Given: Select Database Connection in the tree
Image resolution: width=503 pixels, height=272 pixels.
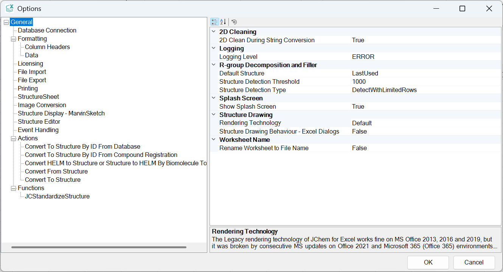Looking at the screenshot, I should [x=47, y=31].
